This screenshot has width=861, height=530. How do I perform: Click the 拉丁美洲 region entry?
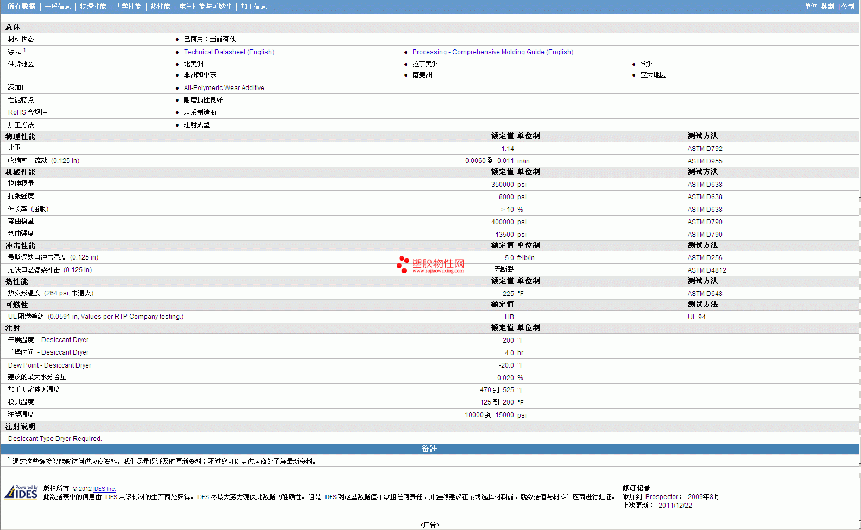click(425, 64)
